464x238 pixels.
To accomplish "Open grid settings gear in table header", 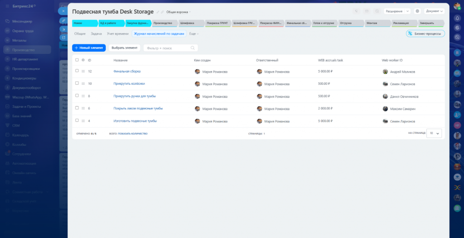I will pyautogui.click(x=83, y=60).
